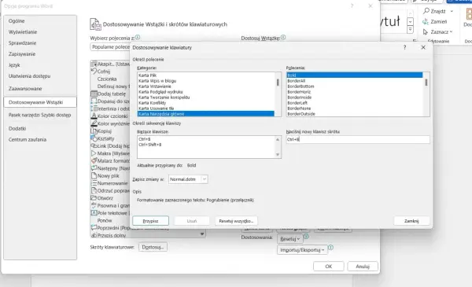This screenshot has width=472, height=287.
Task: Open Pasek narzędzi Szybki dostęp tab
Action: tap(40, 115)
